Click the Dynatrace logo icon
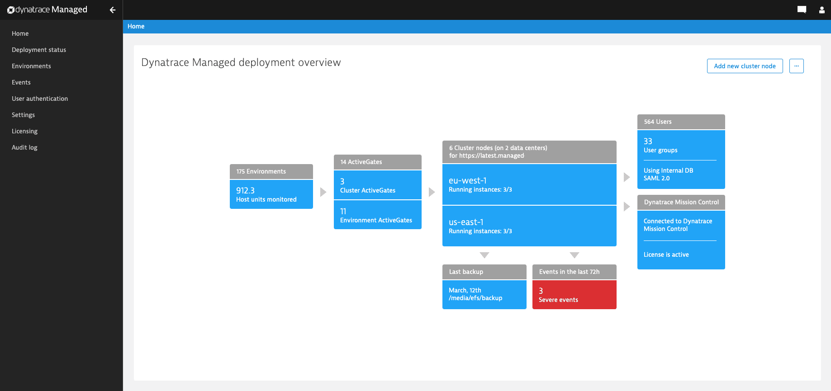This screenshot has width=831, height=391. click(11, 10)
